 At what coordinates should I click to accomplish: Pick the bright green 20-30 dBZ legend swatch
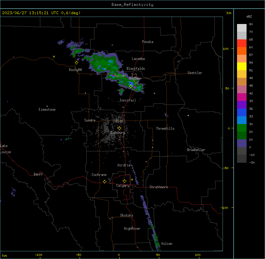click(242, 128)
